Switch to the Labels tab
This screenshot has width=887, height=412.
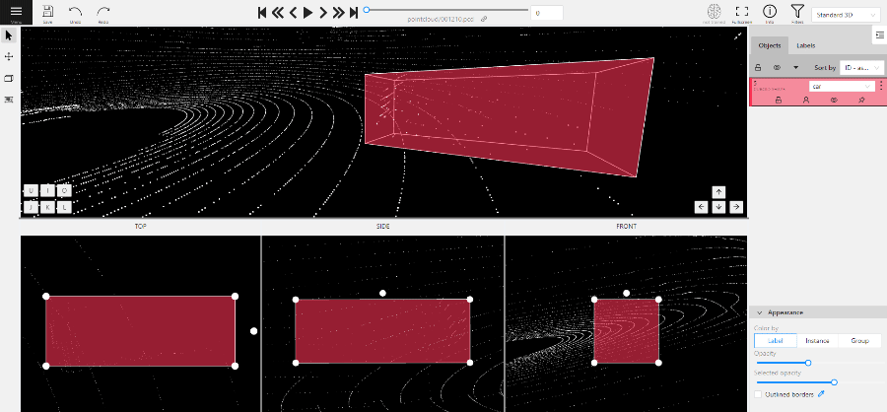tap(805, 45)
